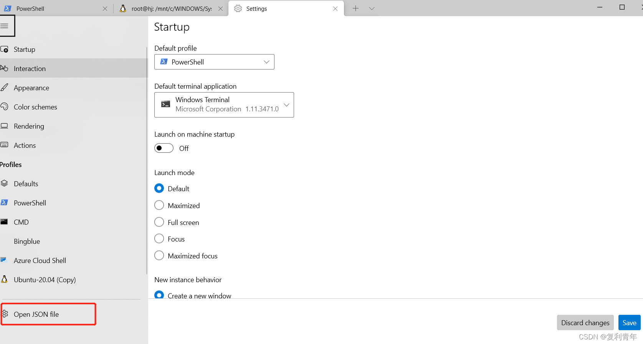Image resolution: width=643 pixels, height=344 pixels.
Task: Click the Appearance brush icon
Action: pyautogui.click(x=4, y=88)
